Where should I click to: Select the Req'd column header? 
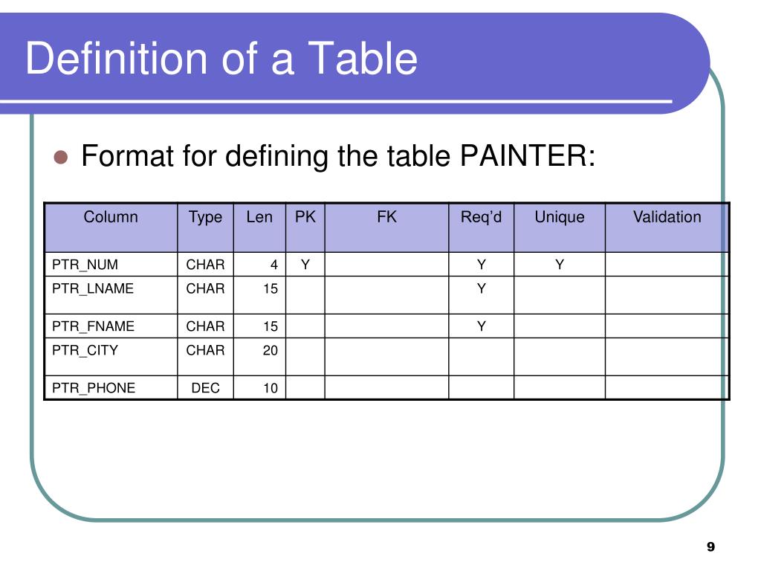click(x=482, y=228)
